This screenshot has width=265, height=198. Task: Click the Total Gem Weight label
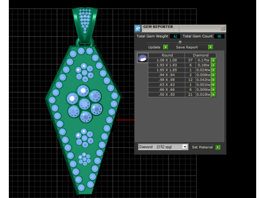pos(152,36)
